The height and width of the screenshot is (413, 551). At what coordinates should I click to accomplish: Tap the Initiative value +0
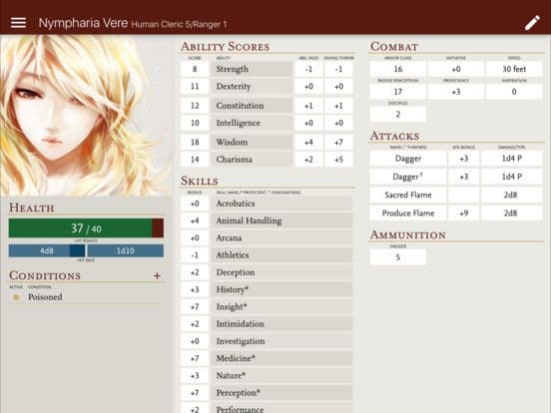point(456,69)
